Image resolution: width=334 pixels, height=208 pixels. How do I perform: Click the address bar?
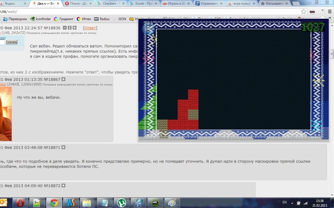pyautogui.click(x=149, y=12)
